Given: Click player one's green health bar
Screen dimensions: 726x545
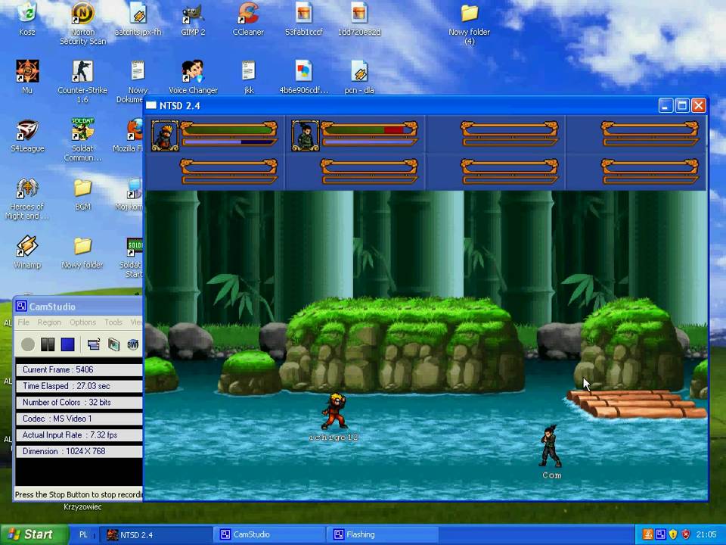Looking at the screenshot, I should [x=228, y=130].
